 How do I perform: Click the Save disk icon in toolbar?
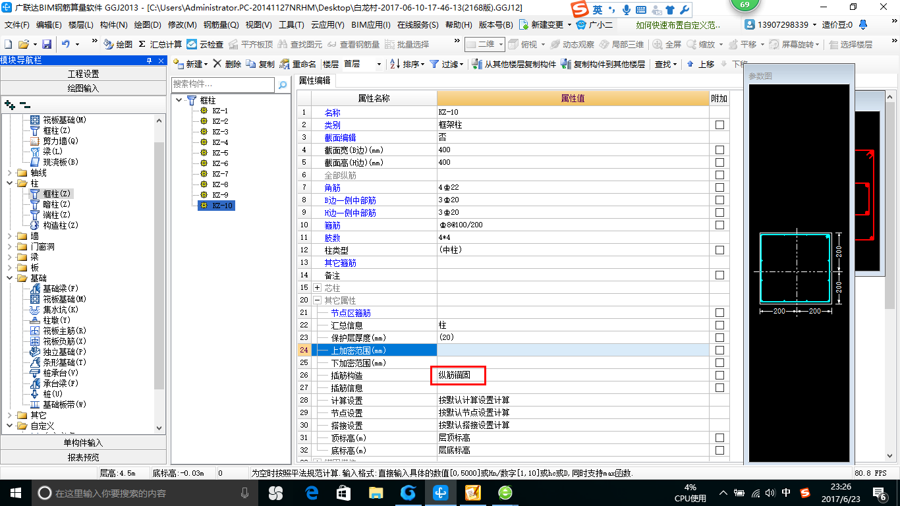pyautogui.click(x=47, y=44)
